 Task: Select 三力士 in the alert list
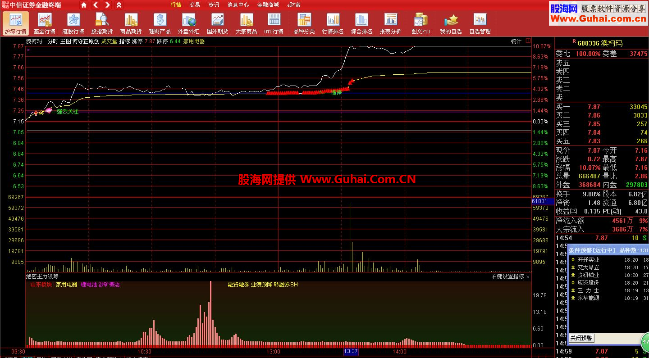tap(589, 290)
